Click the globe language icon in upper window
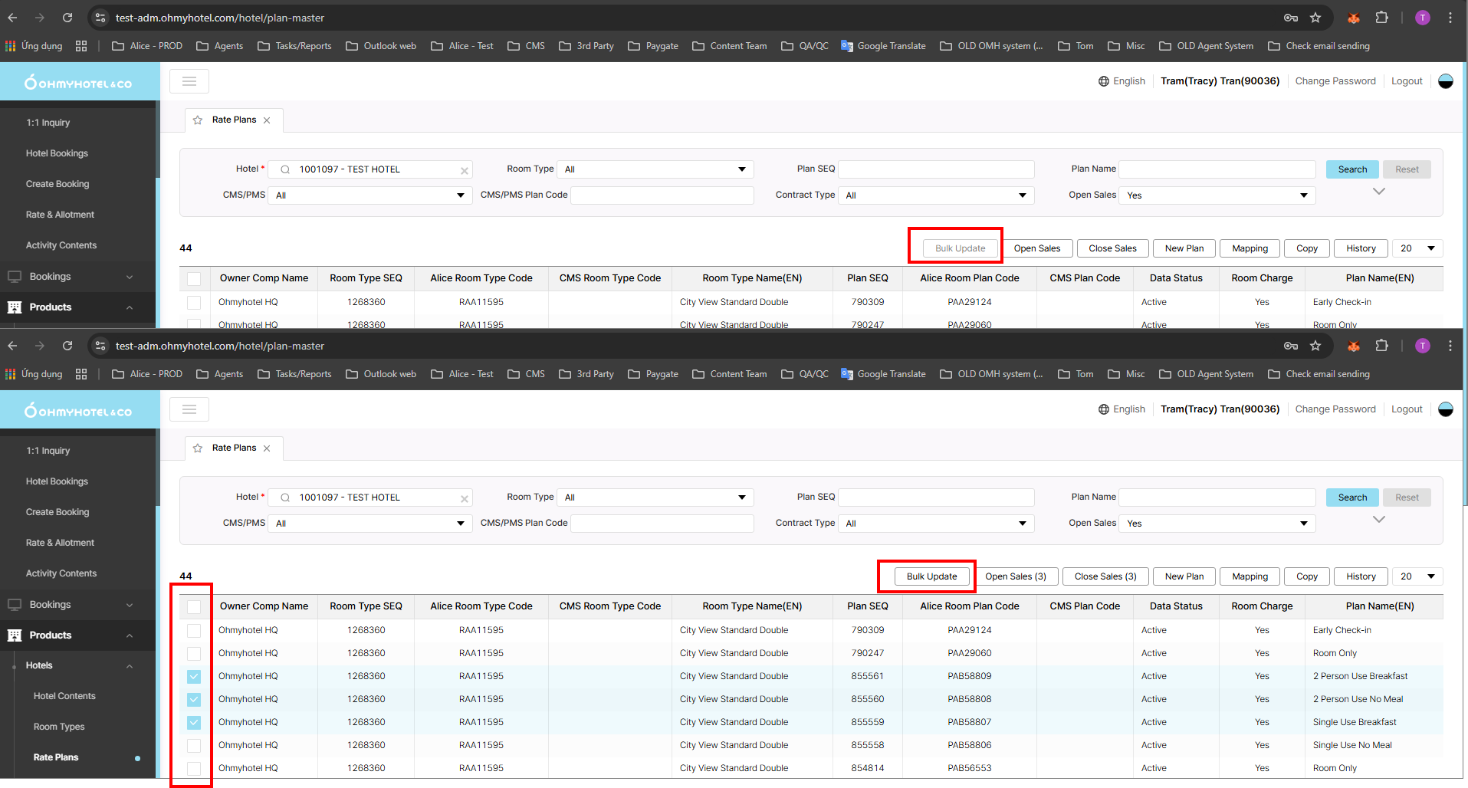 (x=1104, y=81)
